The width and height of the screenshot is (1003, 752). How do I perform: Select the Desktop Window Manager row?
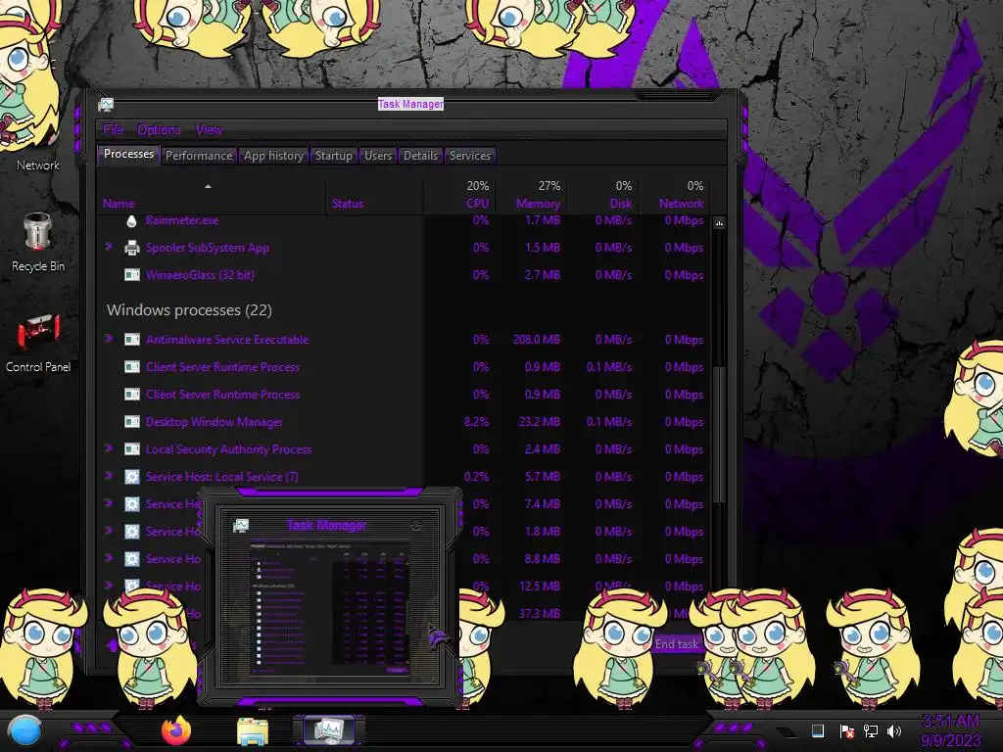pyautogui.click(x=405, y=422)
